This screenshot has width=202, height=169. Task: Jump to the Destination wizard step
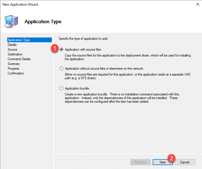[x=15, y=54]
